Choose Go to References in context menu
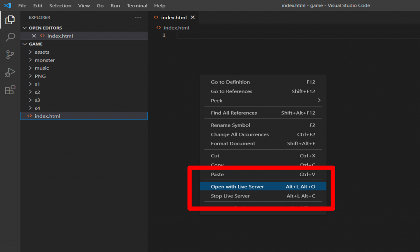420x252 pixels. (263, 91)
